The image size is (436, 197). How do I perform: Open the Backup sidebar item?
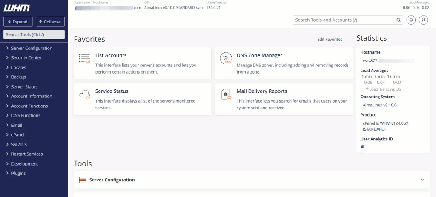(18, 77)
